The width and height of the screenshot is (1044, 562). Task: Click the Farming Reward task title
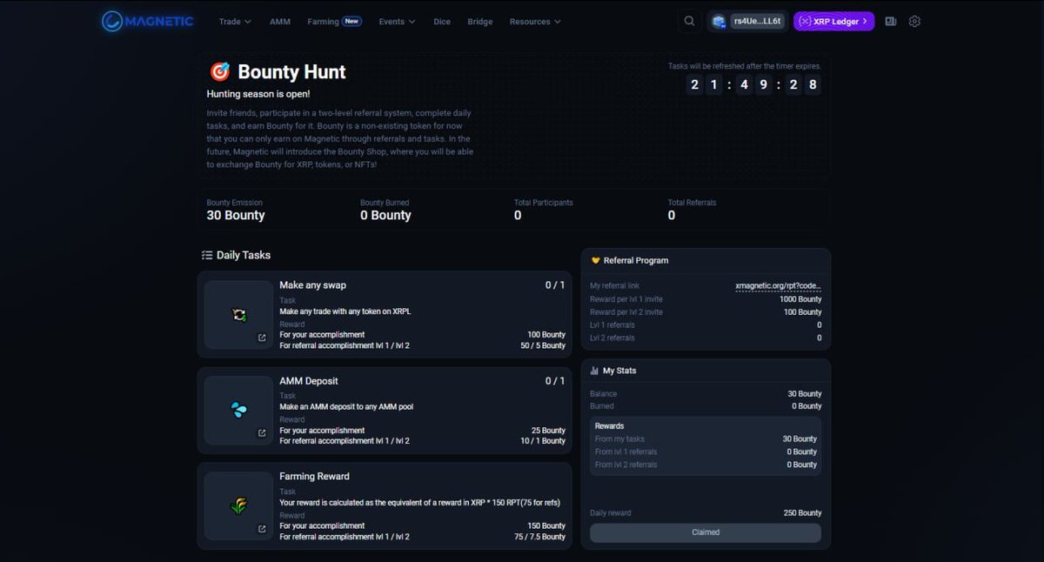[x=314, y=477]
